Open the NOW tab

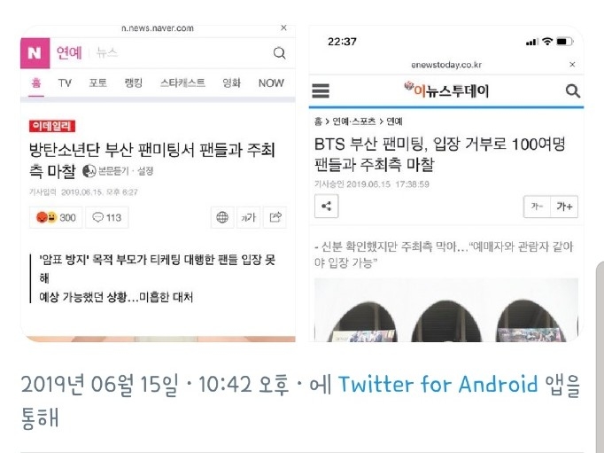[x=271, y=83]
